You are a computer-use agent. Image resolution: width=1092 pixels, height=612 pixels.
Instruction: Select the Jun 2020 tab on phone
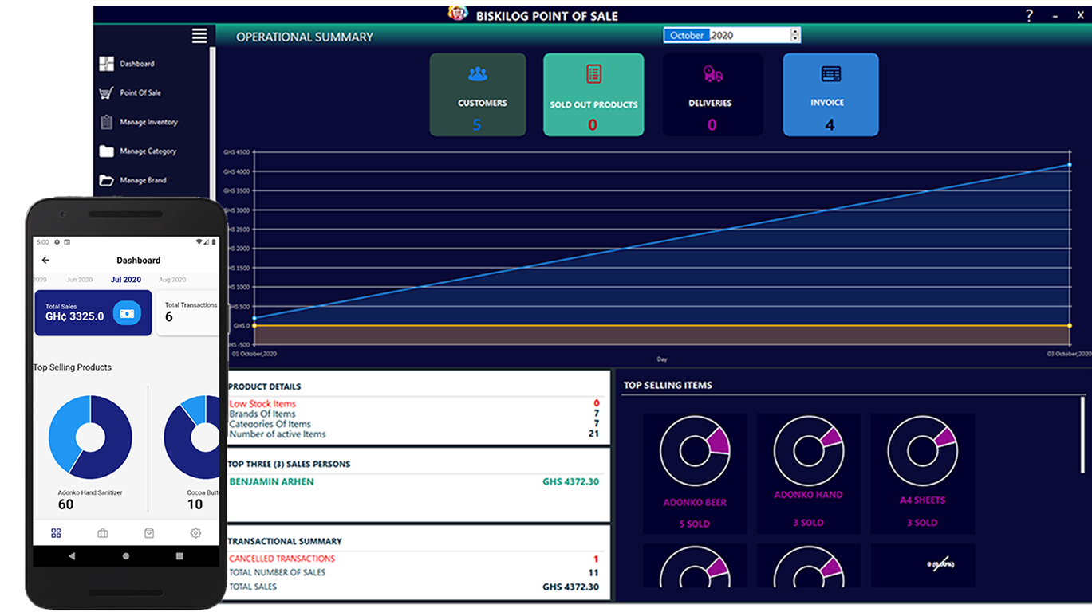click(79, 280)
